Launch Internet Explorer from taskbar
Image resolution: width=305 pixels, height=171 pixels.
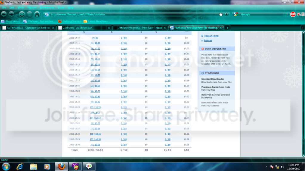point(20,167)
